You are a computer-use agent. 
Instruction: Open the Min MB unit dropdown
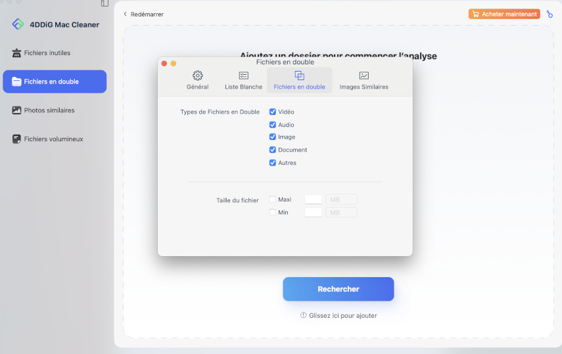click(x=341, y=213)
